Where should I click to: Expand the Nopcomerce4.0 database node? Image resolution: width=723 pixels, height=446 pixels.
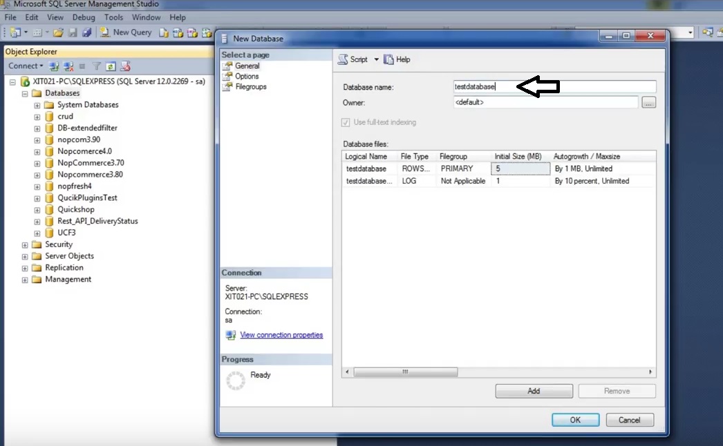point(37,152)
